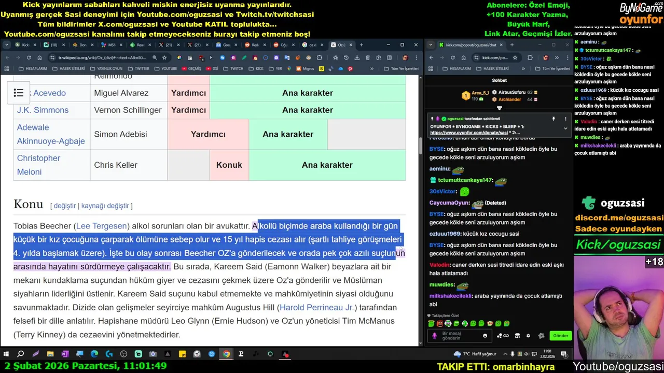Image resolution: width=664 pixels, height=373 pixels.
Task: Open Windows Search on the taskbar
Action: click(21, 354)
